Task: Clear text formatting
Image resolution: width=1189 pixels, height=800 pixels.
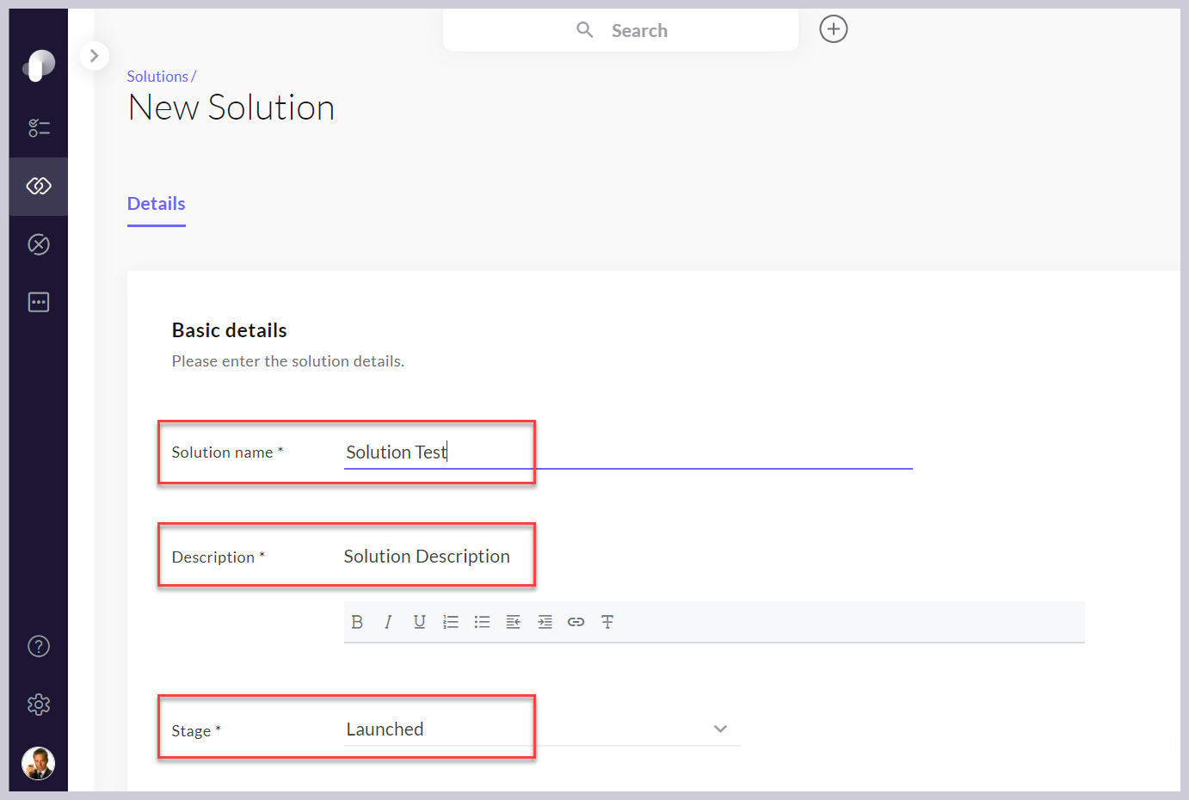Action: [x=607, y=622]
